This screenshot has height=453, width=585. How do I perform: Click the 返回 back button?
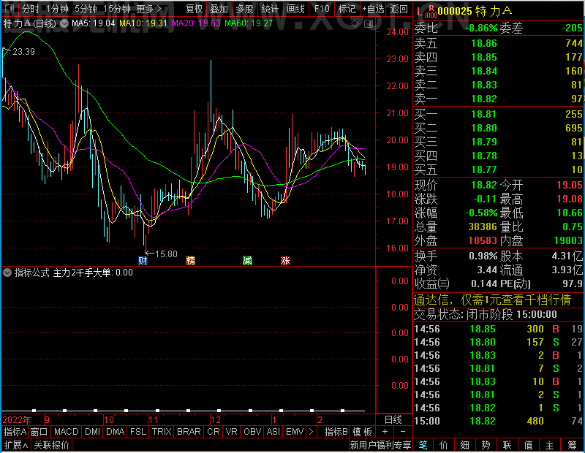point(399,9)
